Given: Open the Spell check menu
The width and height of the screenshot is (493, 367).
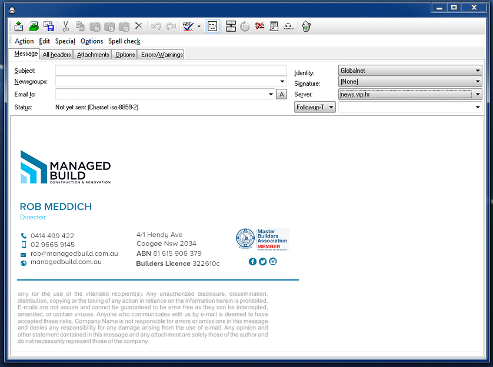Looking at the screenshot, I should coord(124,41).
